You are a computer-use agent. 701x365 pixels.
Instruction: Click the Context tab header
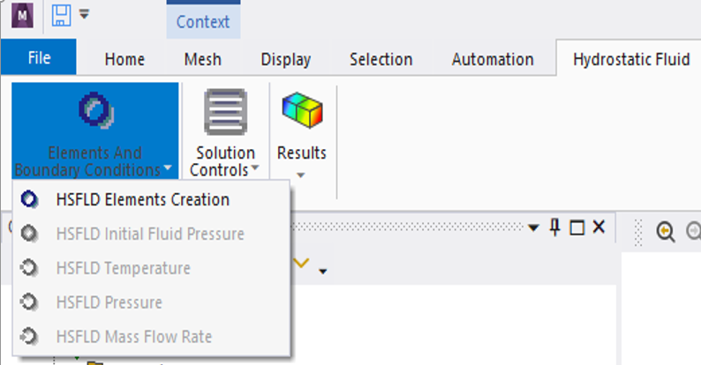[203, 21]
